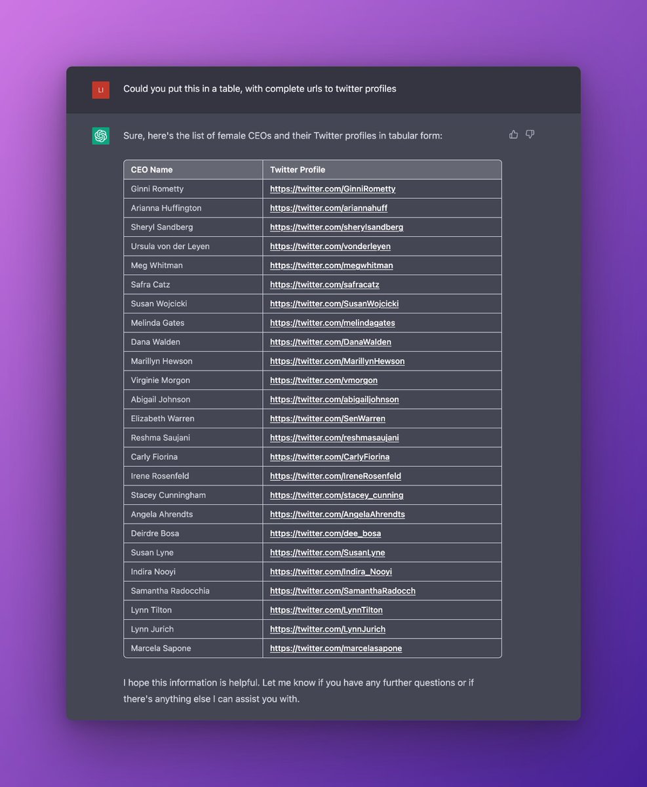Open the ariannahuff Twitter link

tap(328, 208)
